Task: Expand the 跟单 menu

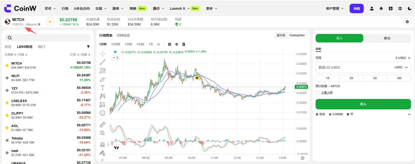Action: pos(118,8)
